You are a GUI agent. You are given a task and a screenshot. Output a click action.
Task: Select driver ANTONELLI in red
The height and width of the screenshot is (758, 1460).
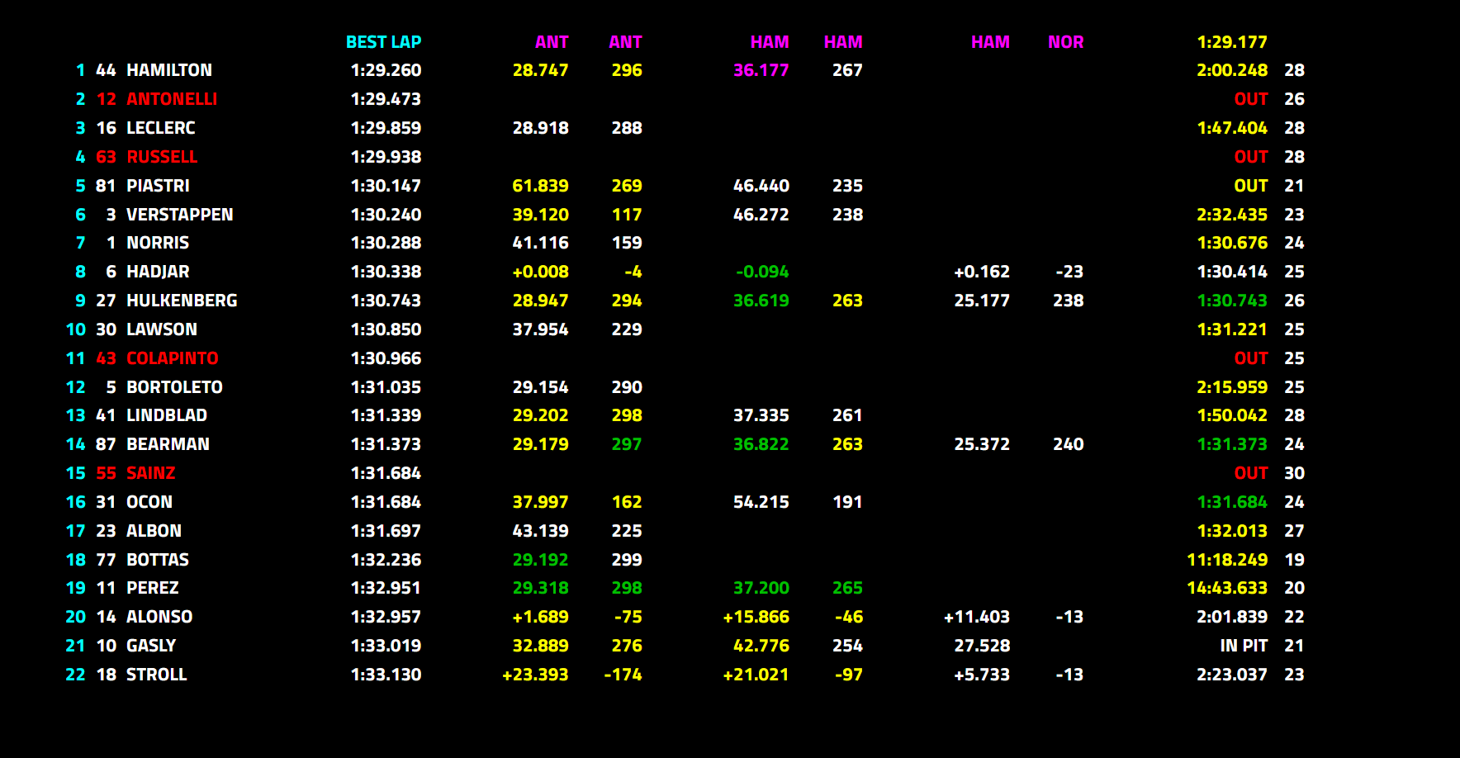(x=172, y=99)
